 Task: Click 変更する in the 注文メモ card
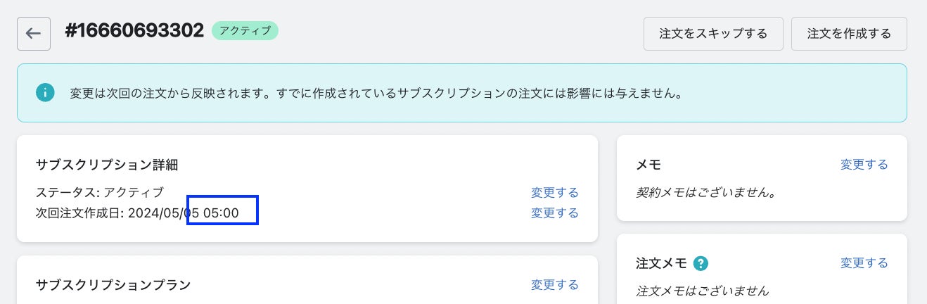(x=864, y=263)
